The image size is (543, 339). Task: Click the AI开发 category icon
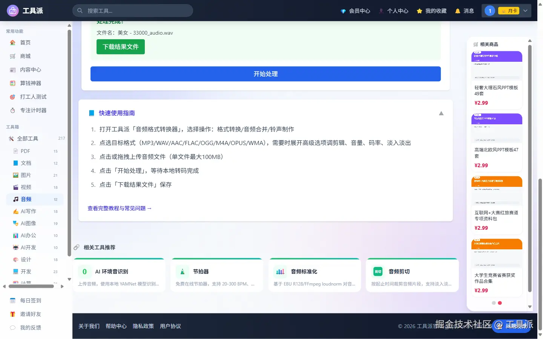[15, 247]
